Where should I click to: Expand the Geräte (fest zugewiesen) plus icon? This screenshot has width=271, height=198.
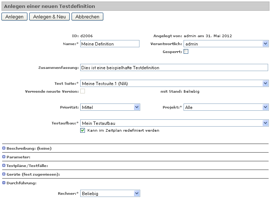click(x=4, y=174)
